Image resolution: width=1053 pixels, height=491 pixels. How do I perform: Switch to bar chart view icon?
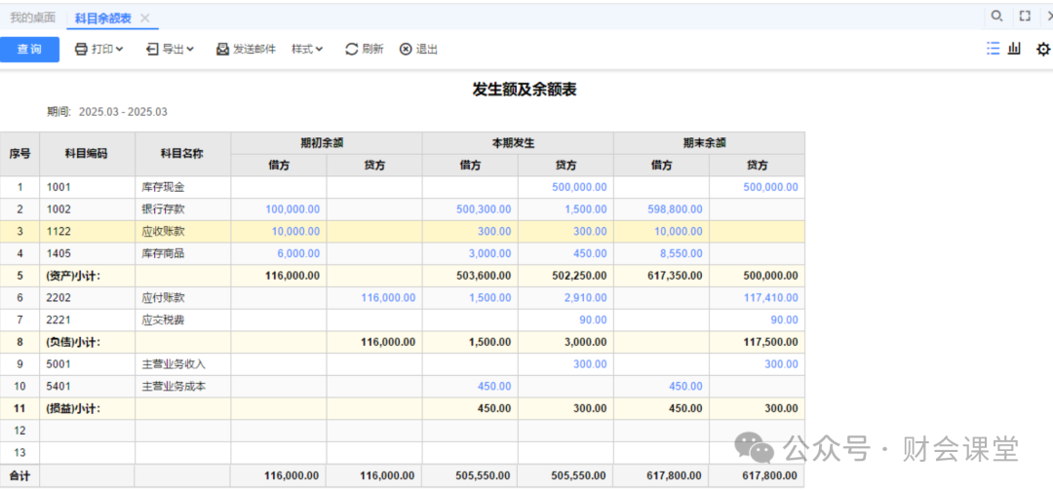click(1015, 49)
